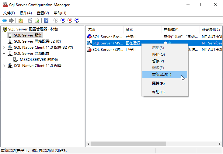The width and height of the screenshot is (223, 154).
Task: Minimize the Configuration Manager window
Action: coord(188,5)
